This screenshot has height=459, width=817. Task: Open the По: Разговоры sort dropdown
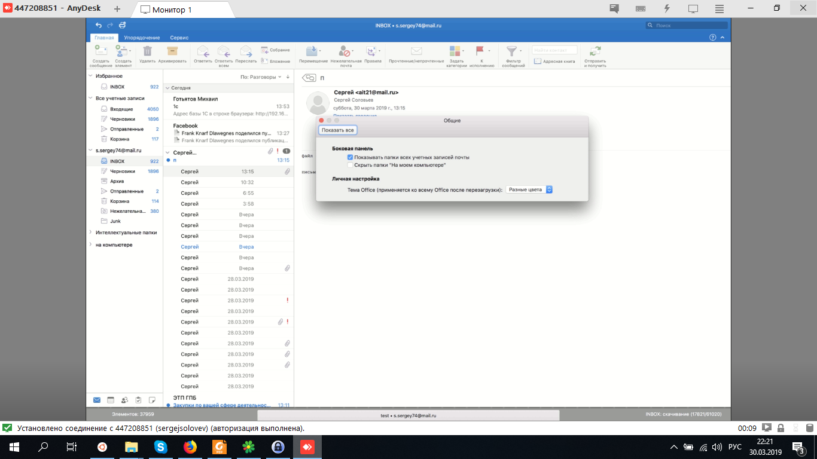(x=260, y=77)
